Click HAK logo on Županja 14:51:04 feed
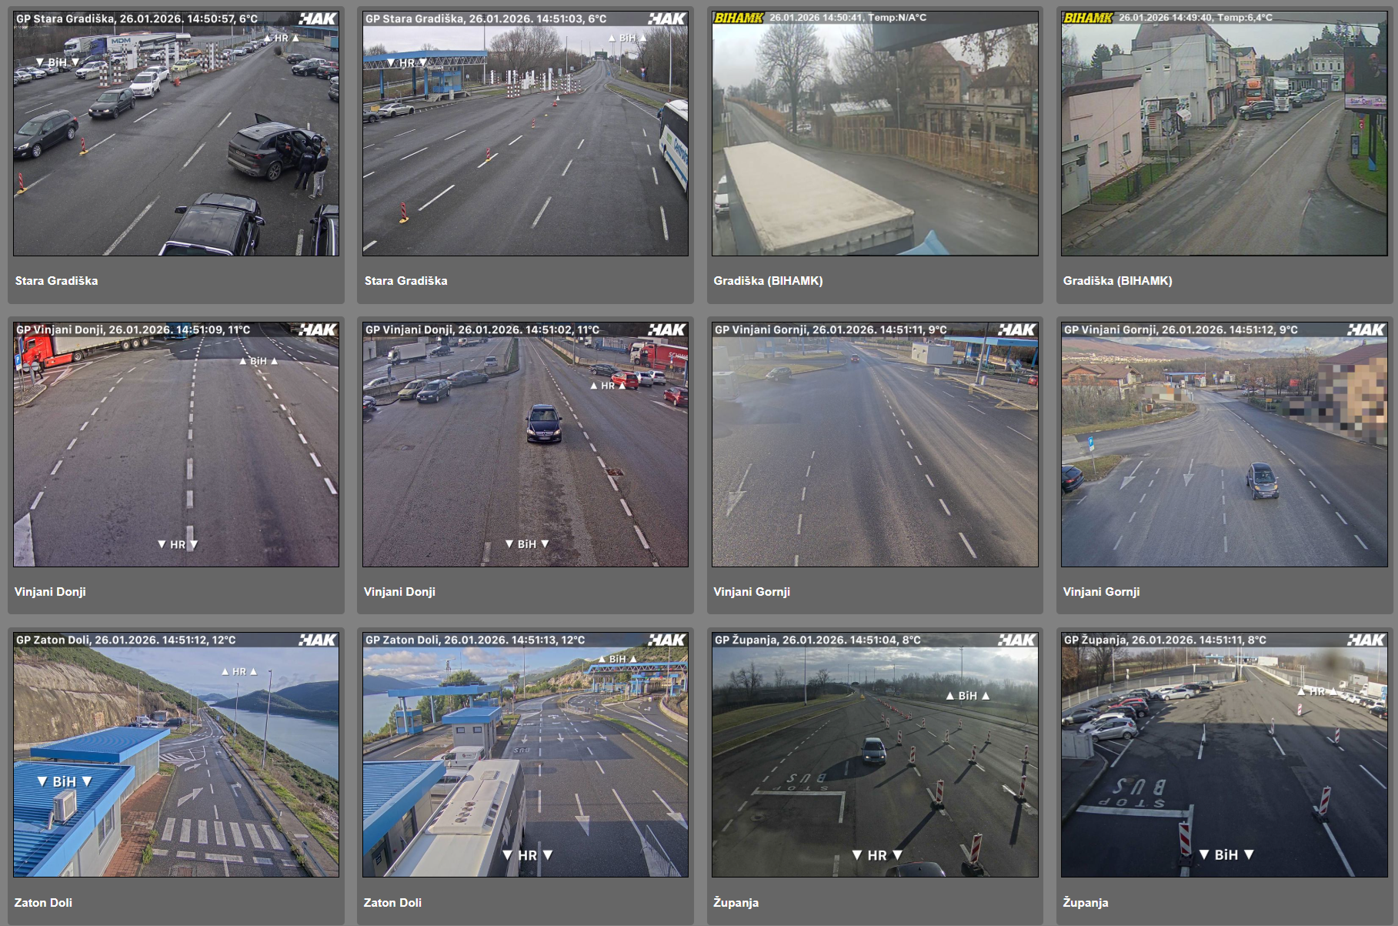1398x926 pixels. click(1016, 640)
